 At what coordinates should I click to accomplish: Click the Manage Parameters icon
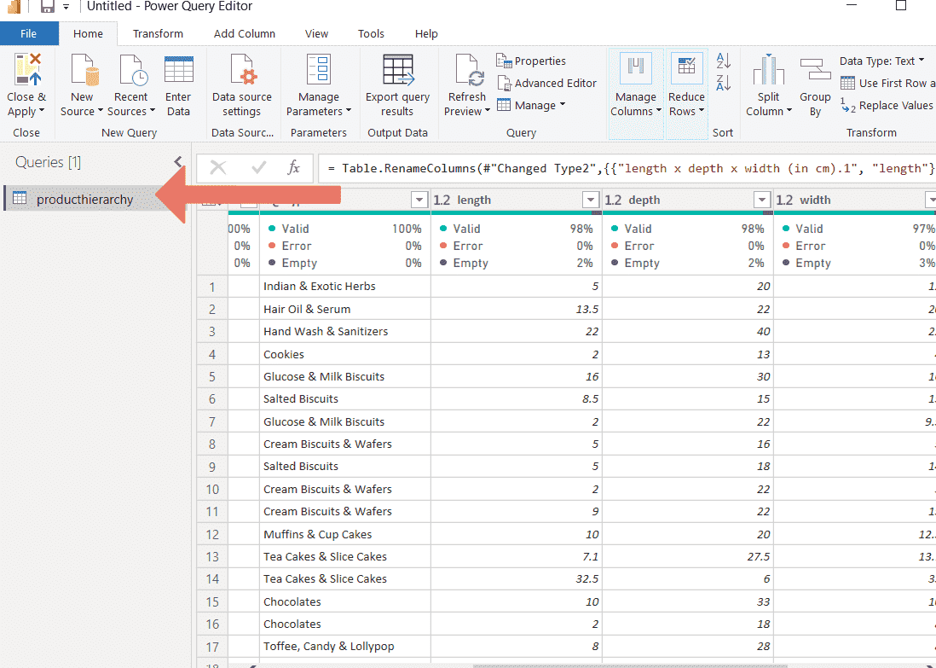tap(319, 69)
